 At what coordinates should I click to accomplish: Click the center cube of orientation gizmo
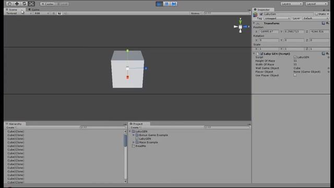point(240,27)
